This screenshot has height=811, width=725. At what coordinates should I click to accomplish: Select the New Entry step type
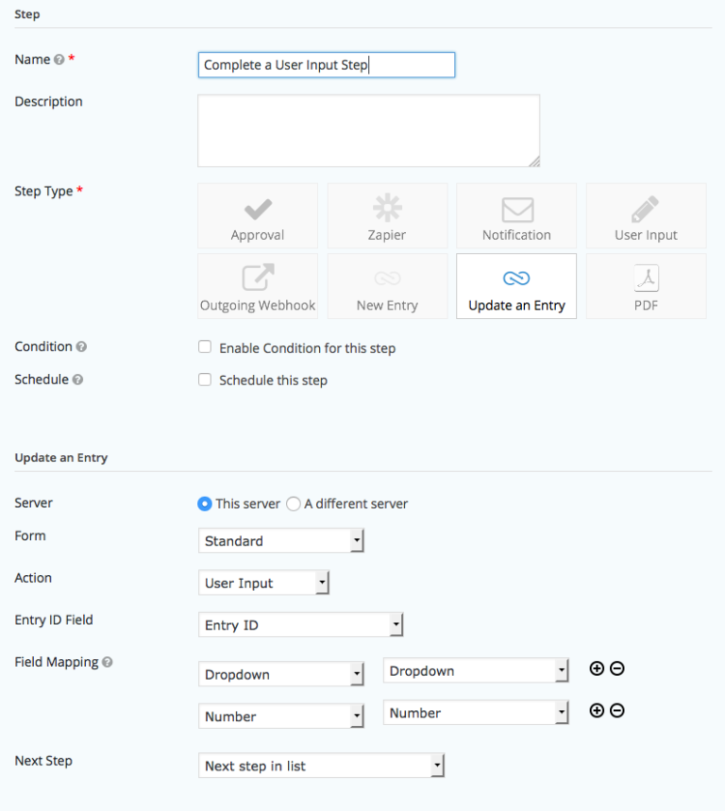click(387, 286)
